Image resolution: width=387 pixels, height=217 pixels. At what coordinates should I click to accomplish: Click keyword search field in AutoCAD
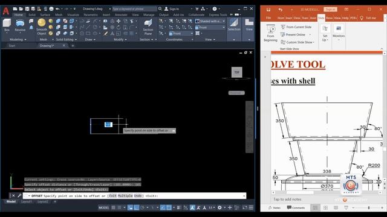134,9
